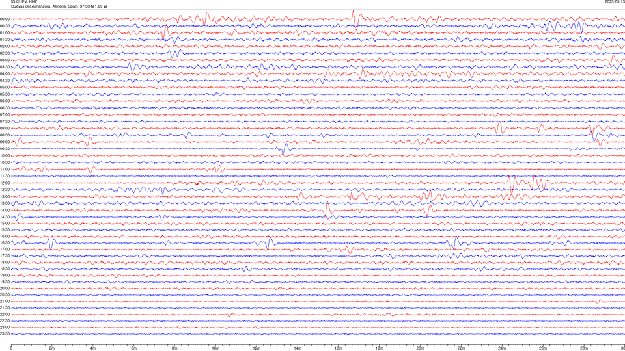
Task: Click the 6m tick label on time axis
Action: coord(134,348)
